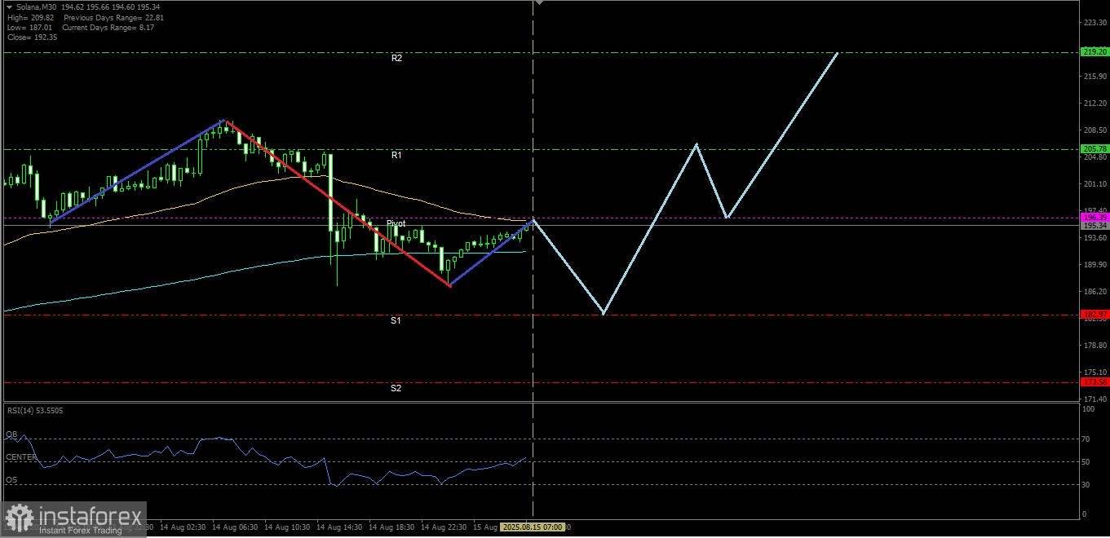The width and height of the screenshot is (1110, 538).
Task: Click the OB overbought level label
Action: 11,434
